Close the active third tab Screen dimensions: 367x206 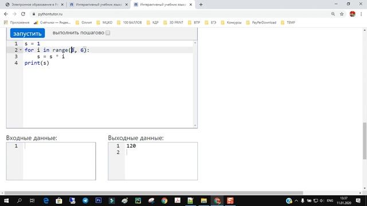[191, 5]
